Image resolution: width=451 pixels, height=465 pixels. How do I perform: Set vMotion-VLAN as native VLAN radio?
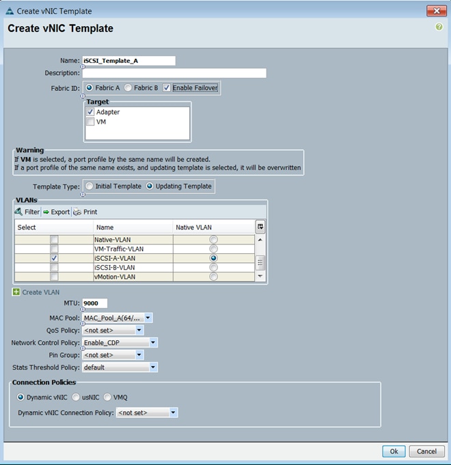(213, 277)
